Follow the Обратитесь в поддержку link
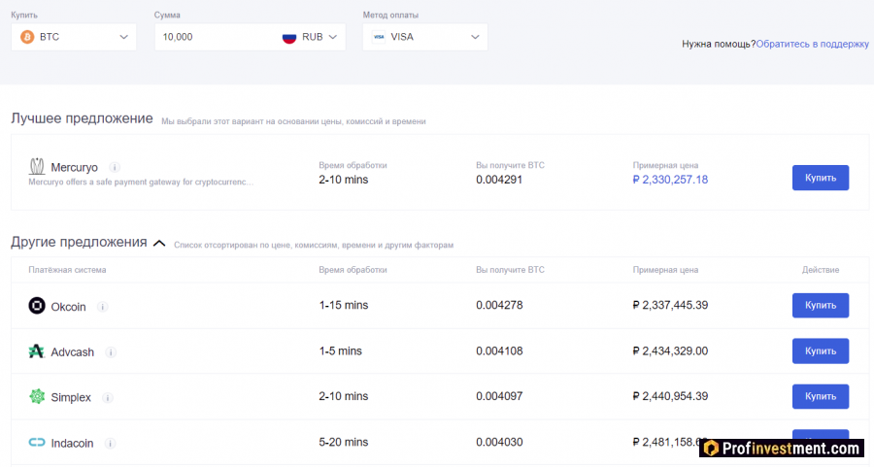The height and width of the screenshot is (467, 874). [x=812, y=44]
